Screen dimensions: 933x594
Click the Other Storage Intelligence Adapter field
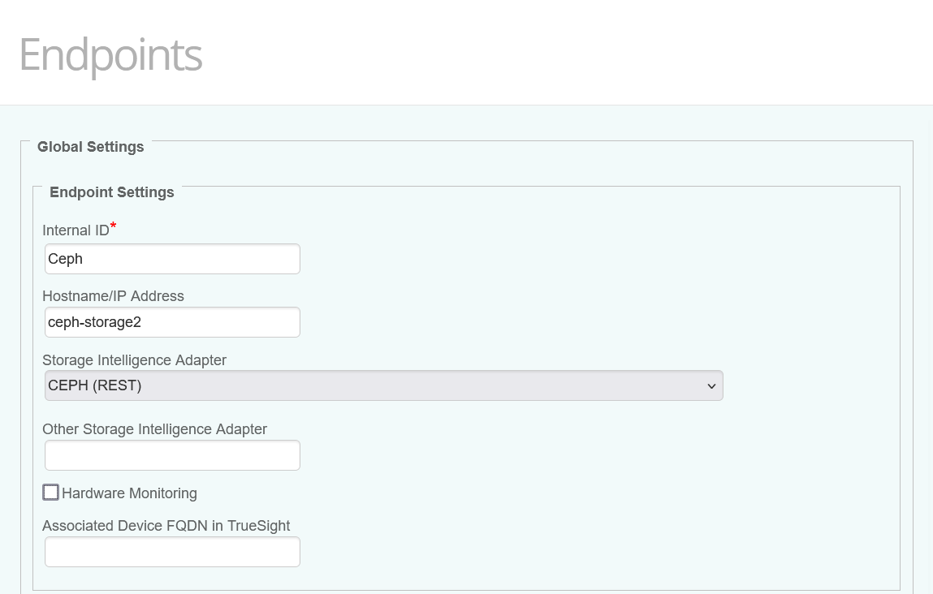tap(171, 455)
